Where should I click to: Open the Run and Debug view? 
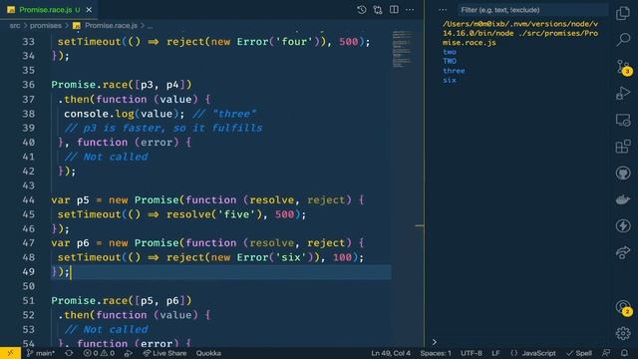click(623, 93)
